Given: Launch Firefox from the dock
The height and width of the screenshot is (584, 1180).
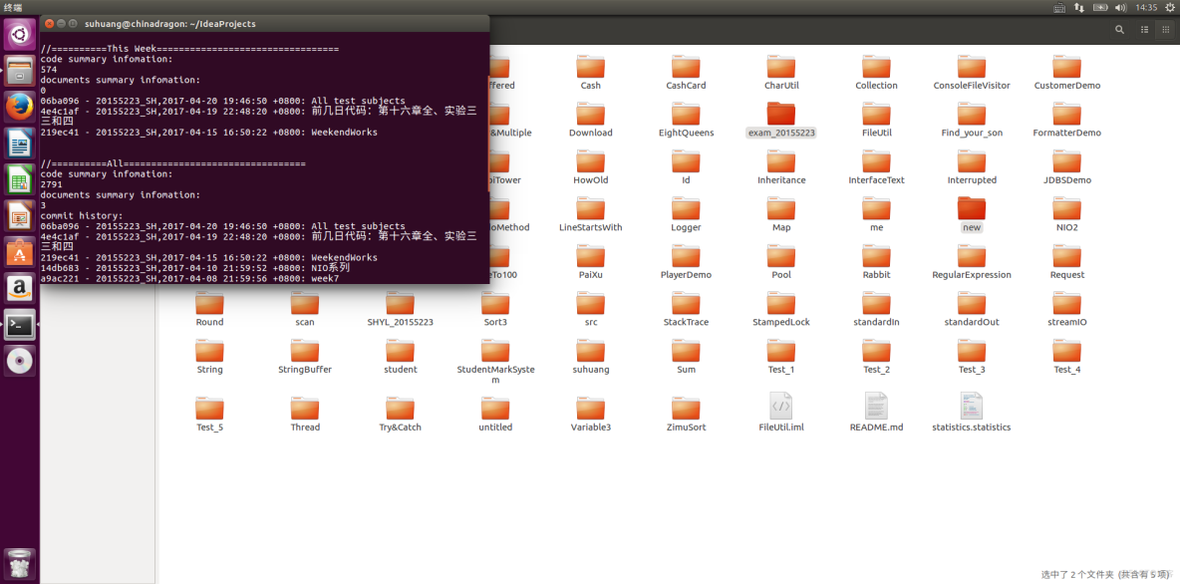Looking at the screenshot, I should 20,108.
